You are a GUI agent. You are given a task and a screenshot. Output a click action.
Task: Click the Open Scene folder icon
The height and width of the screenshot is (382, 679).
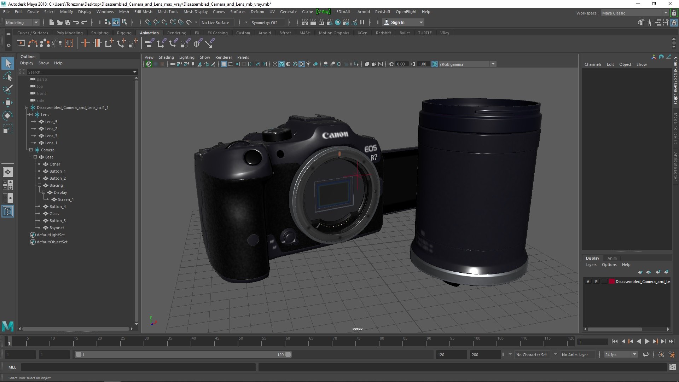tap(60, 22)
